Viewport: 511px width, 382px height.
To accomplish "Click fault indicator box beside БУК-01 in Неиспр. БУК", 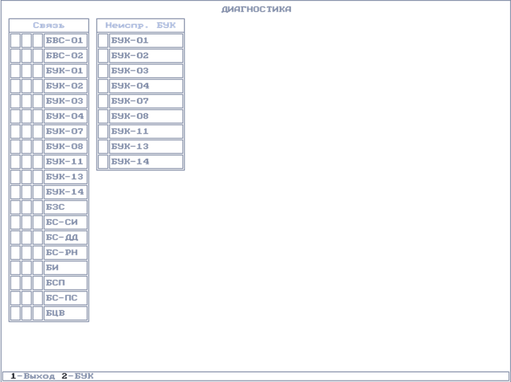I will click(103, 41).
